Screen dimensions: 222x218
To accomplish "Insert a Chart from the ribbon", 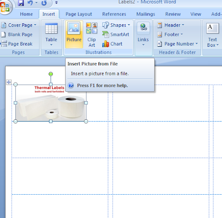I will click(112, 44).
